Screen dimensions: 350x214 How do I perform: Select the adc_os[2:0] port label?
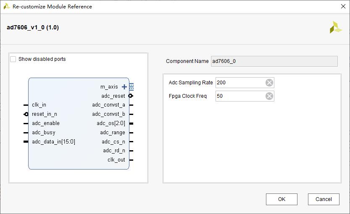pos(111,123)
